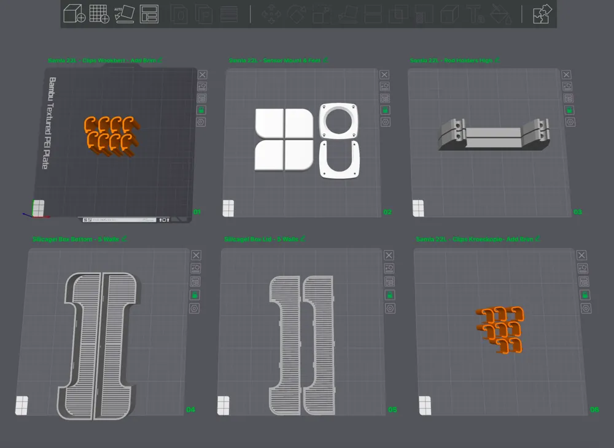Open plate settings for plate 02
Image resolution: width=614 pixels, height=448 pixels.
pos(386,122)
